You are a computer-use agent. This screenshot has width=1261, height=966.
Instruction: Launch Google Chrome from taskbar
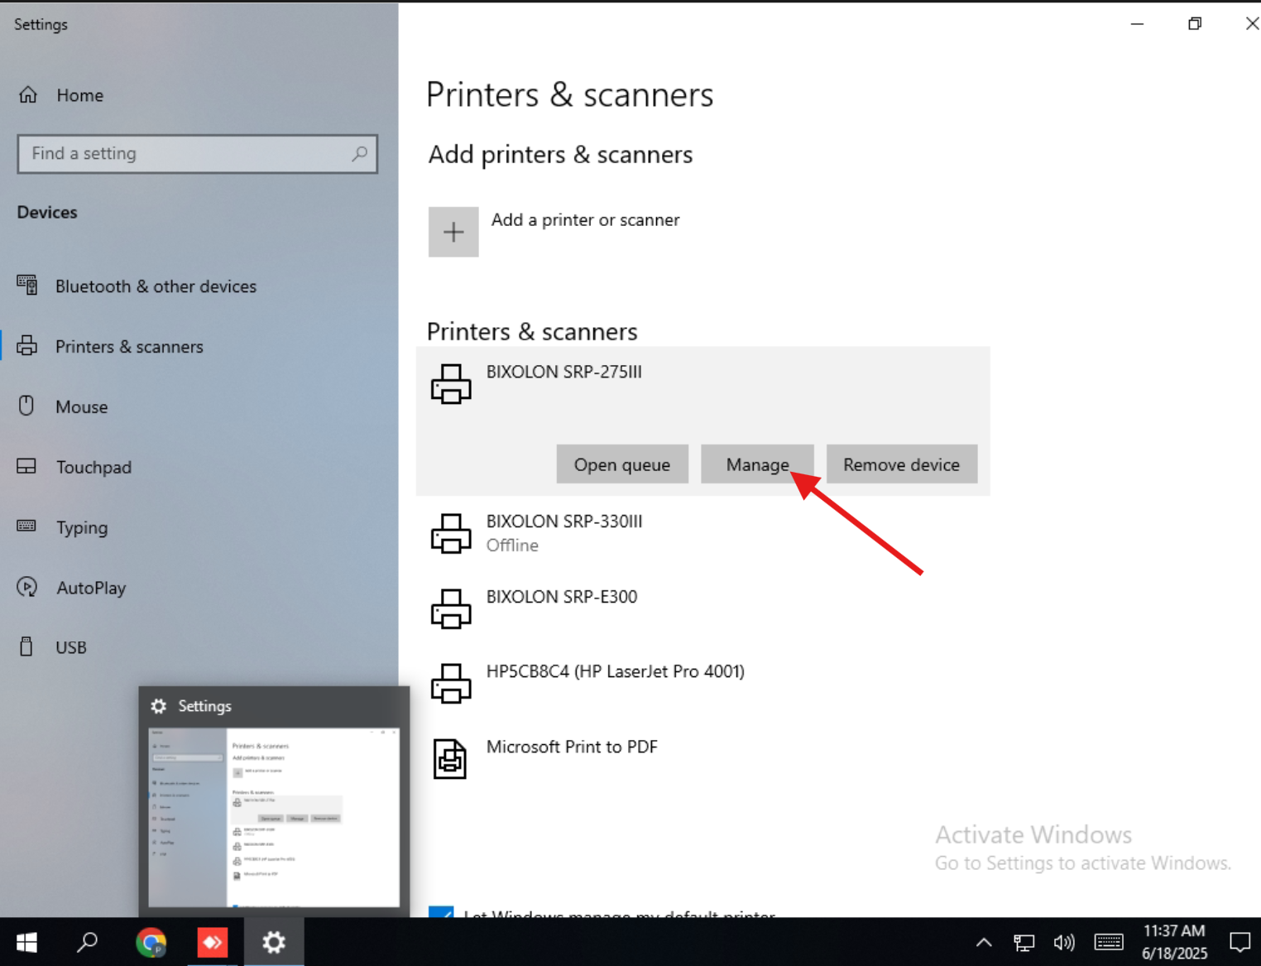(x=151, y=942)
